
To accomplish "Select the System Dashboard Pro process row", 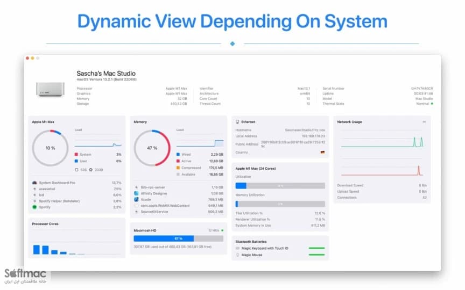I will 76,183.
